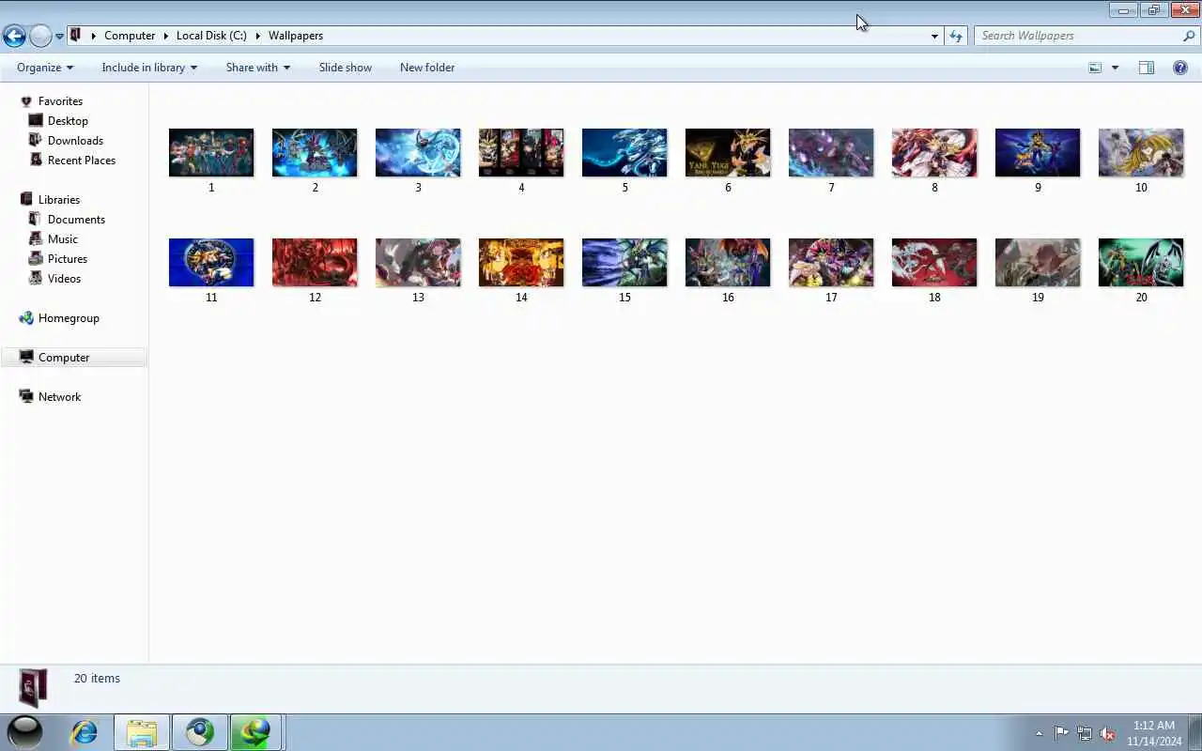Select wallpaper thumbnail 10

[x=1141, y=153]
